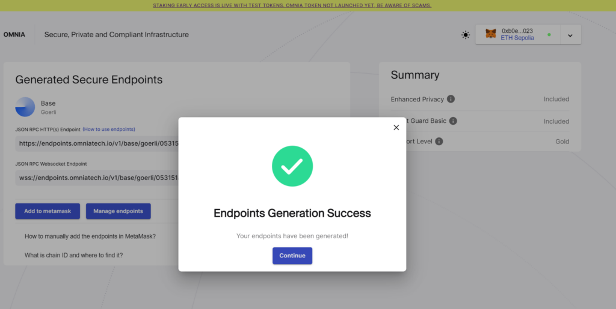
Task: Expand the wallet account dropdown chevron
Action: click(570, 35)
